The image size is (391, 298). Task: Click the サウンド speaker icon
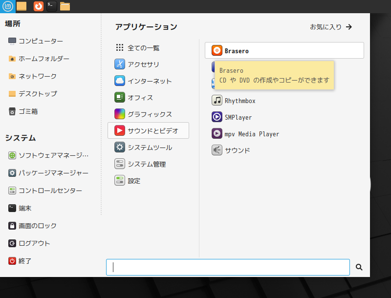[x=217, y=150]
